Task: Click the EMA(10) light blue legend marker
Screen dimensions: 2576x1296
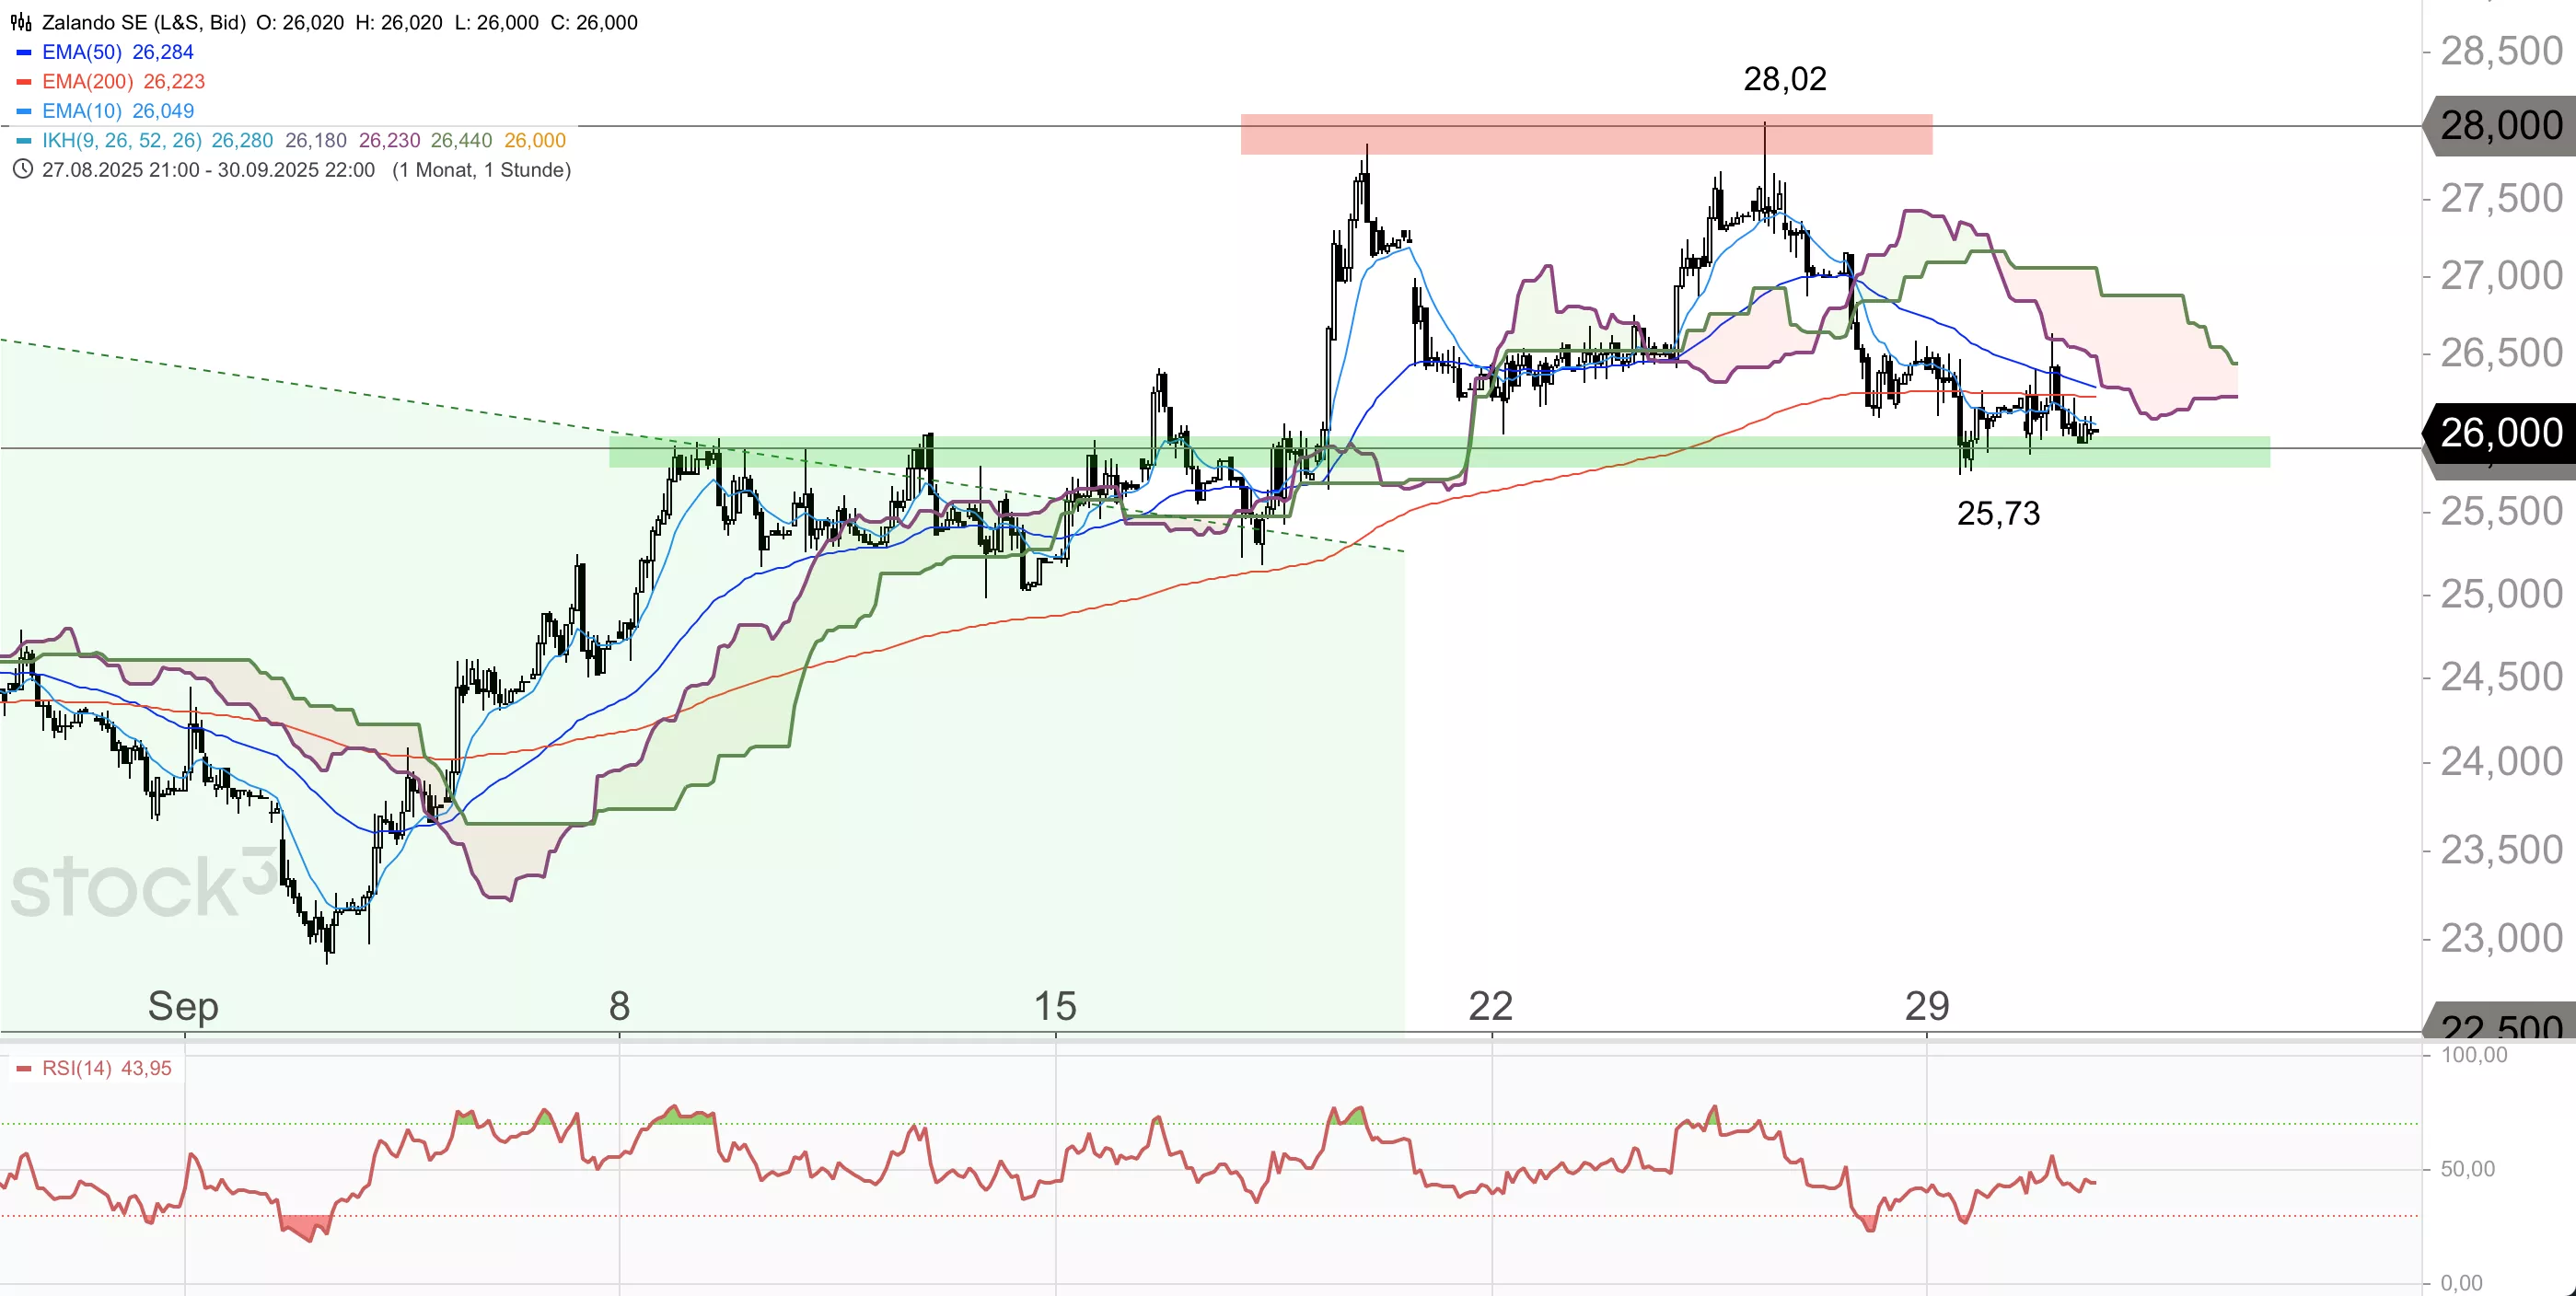Action: pyautogui.click(x=24, y=111)
